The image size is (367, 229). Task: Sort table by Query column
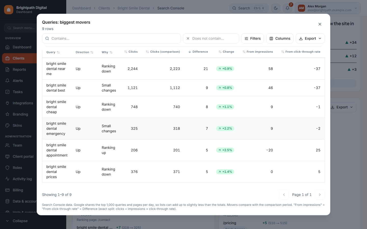point(53,52)
